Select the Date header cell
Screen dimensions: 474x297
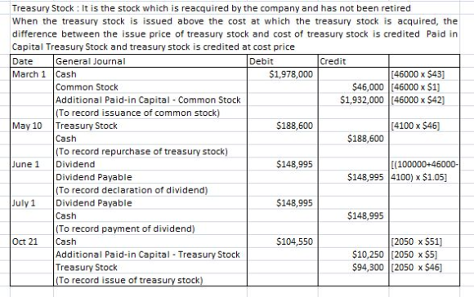[x=32, y=61]
